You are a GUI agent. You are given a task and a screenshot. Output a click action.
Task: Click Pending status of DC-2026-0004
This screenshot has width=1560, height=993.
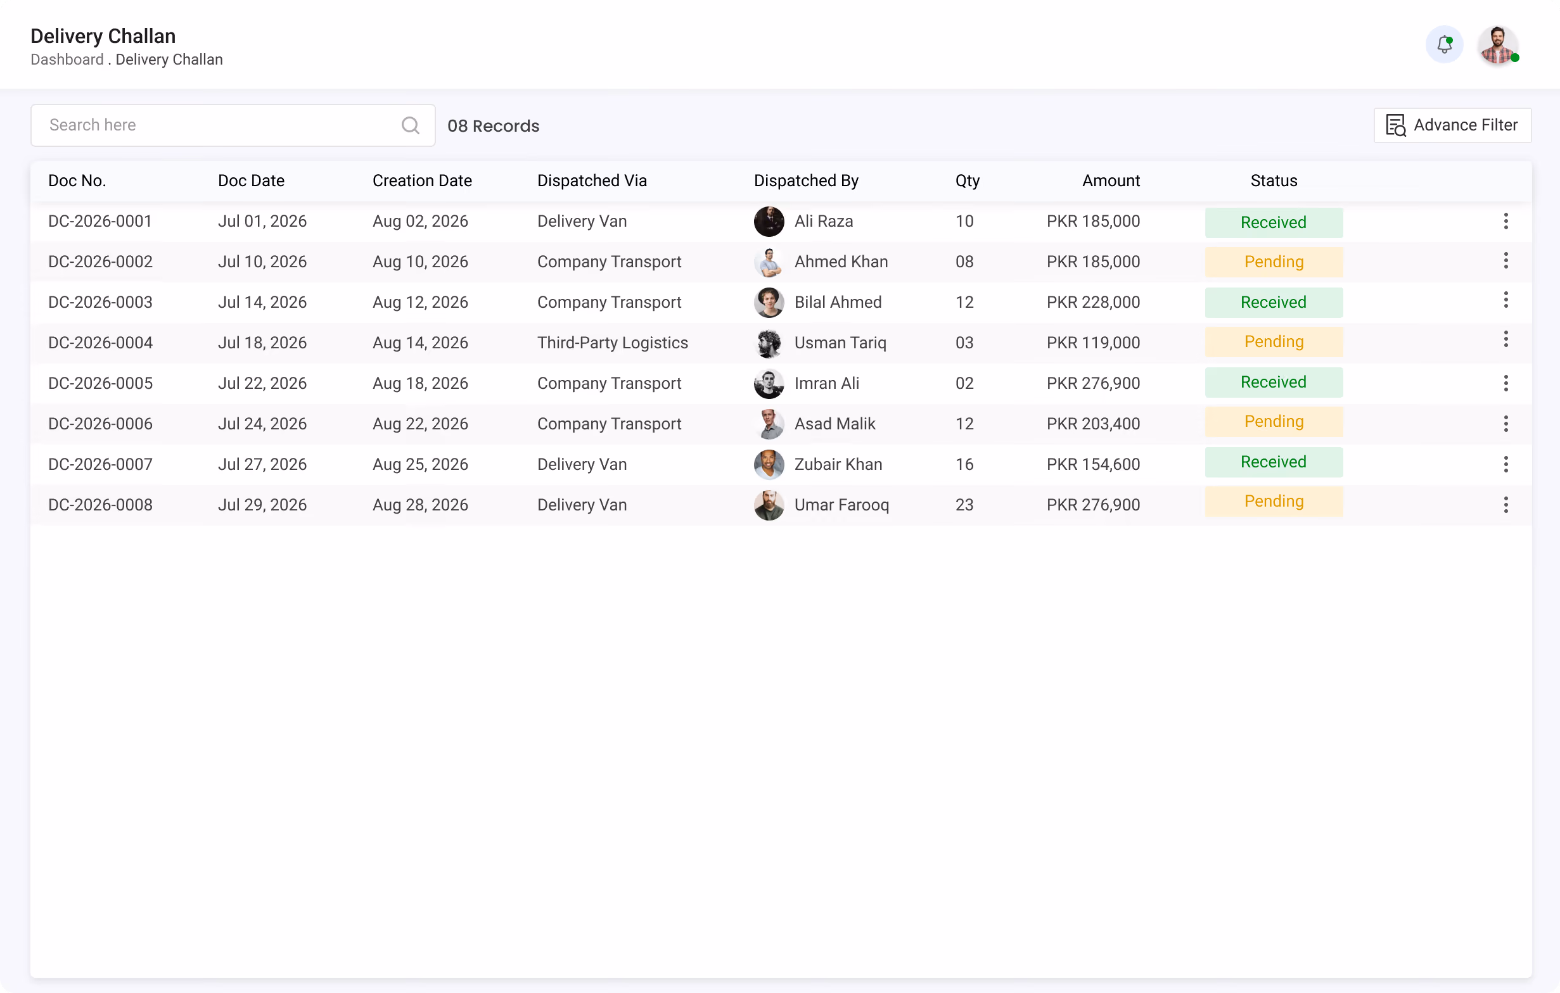1274,342
